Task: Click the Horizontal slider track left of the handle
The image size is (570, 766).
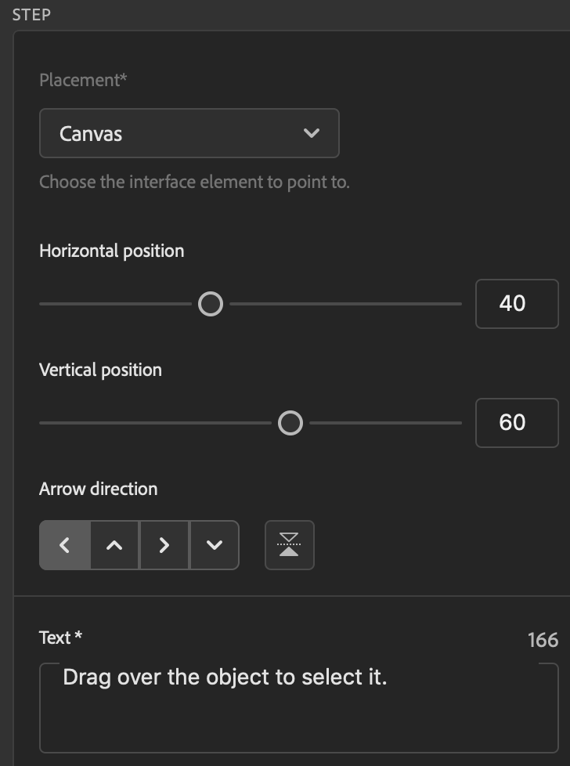Action: pos(117,304)
